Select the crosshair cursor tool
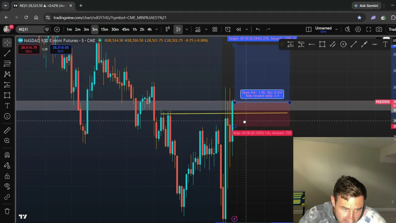The width and height of the screenshot is (396, 223). (7, 42)
